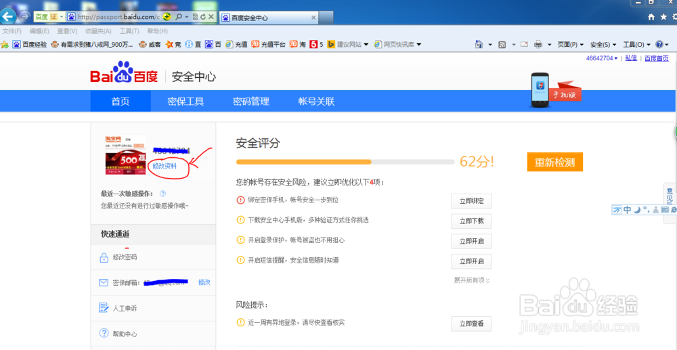This screenshot has width=677, height=350.
Task: Click the 手机版 phone banner
Action: click(555, 90)
